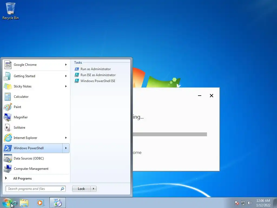
Task: Expand the Google Chrome jump list arrow
Action: (66, 65)
